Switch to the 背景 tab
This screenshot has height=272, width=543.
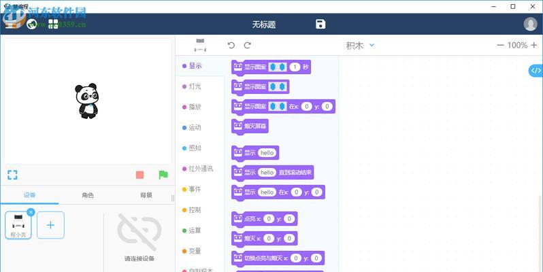click(146, 195)
